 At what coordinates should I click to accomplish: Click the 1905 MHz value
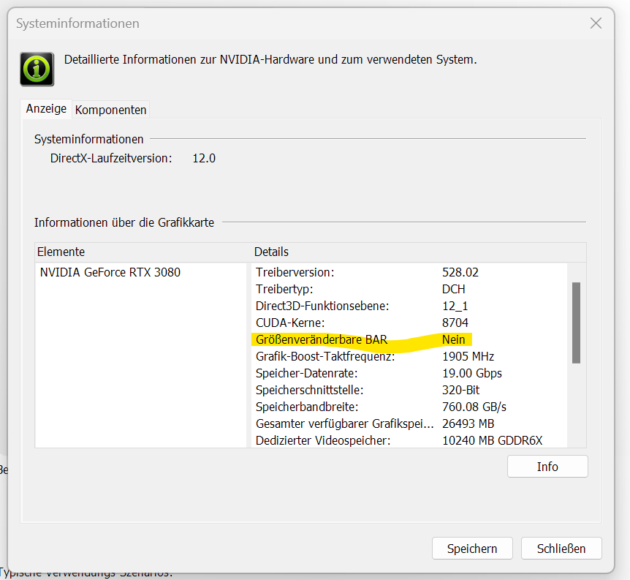(x=468, y=356)
